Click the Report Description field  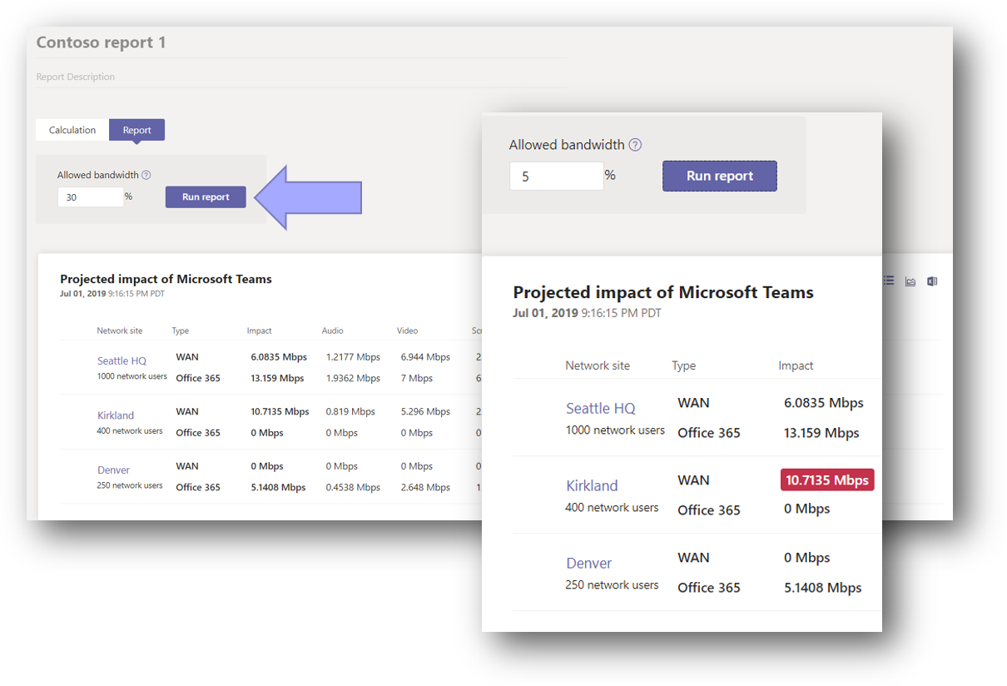tap(300, 77)
